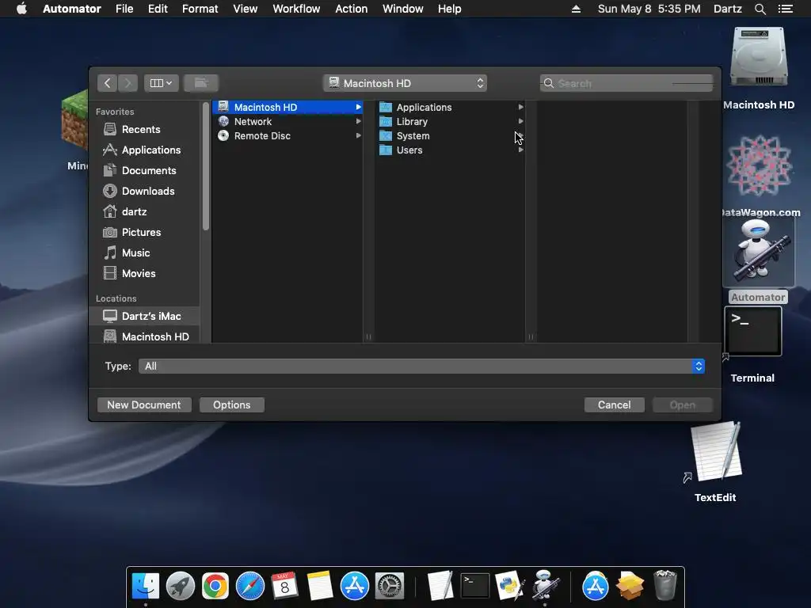Click the Dartz user name in menu bar
811x608 pixels.
coord(728,9)
